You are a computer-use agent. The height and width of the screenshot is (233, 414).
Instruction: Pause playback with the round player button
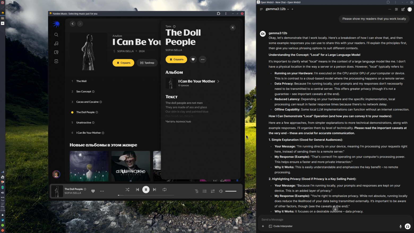[x=146, y=190]
